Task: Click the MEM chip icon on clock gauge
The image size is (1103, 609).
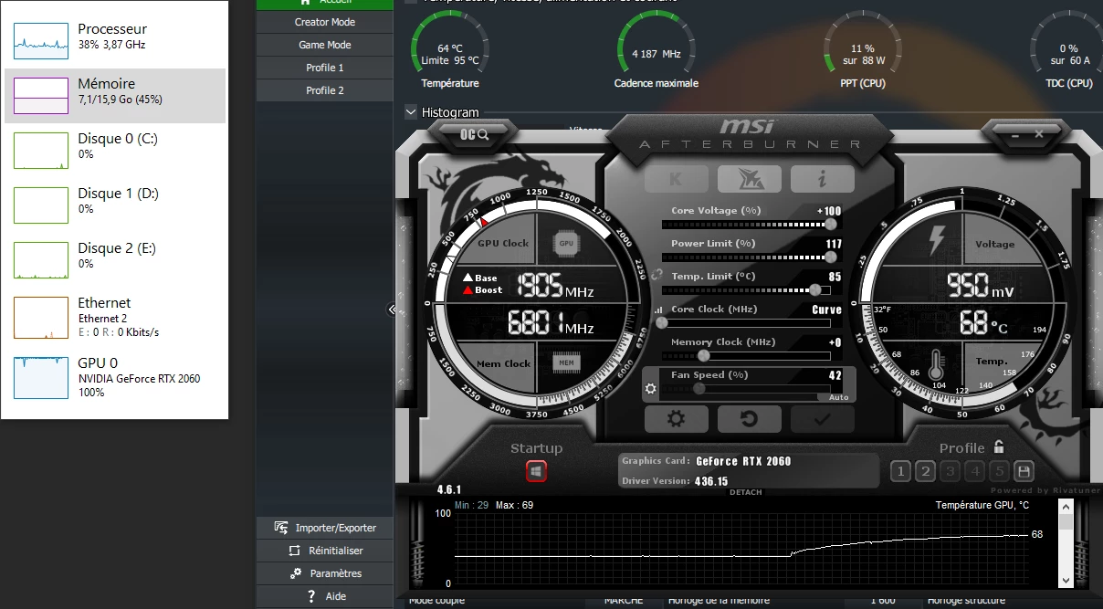Action: [566, 363]
